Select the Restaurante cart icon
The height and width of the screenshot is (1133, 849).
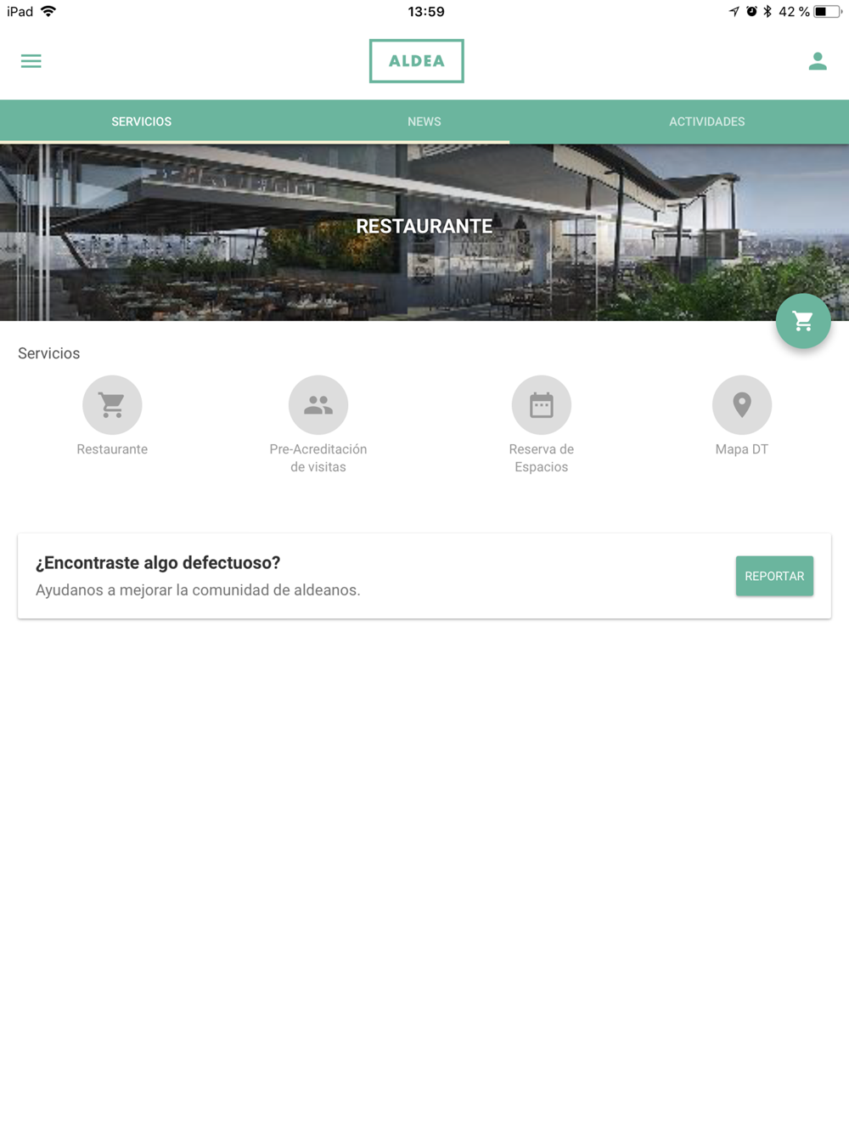[112, 405]
